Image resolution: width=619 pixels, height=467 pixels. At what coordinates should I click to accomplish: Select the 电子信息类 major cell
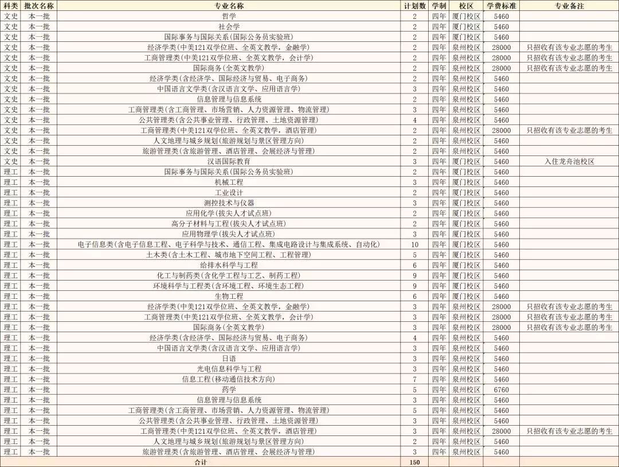[229, 244]
